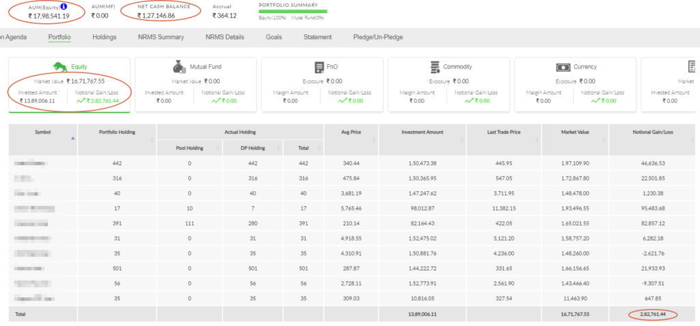The image size is (700, 326).
Task: Click the Notional Gain/Loss column header
Action: point(651,132)
